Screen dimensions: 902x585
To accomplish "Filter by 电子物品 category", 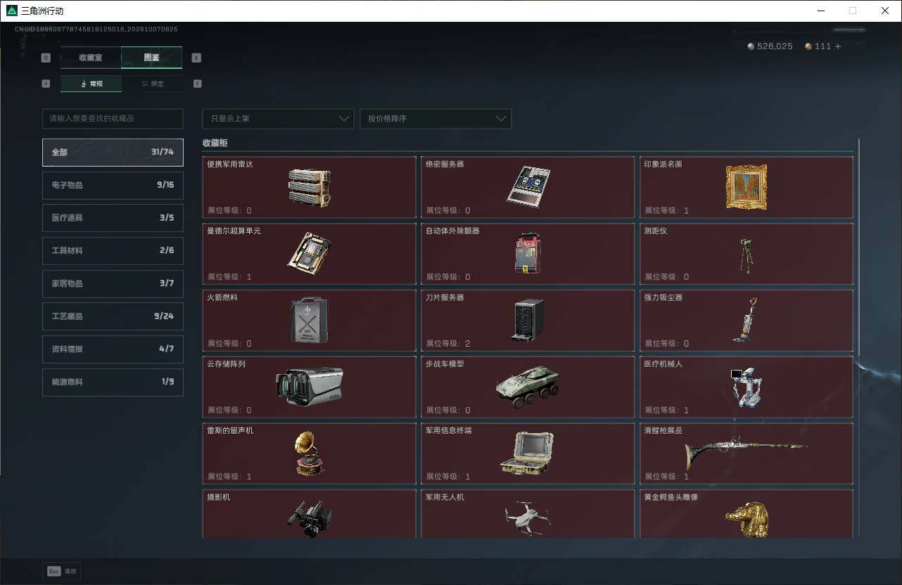I will pyautogui.click(x=113, y=185).
